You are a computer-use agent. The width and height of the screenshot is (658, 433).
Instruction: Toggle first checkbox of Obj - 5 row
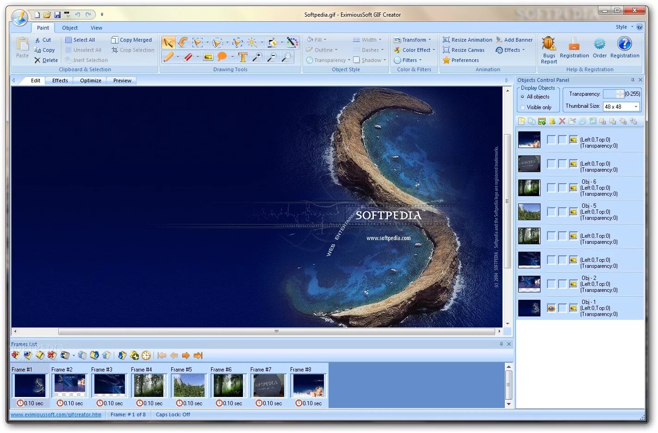point(551,212)
